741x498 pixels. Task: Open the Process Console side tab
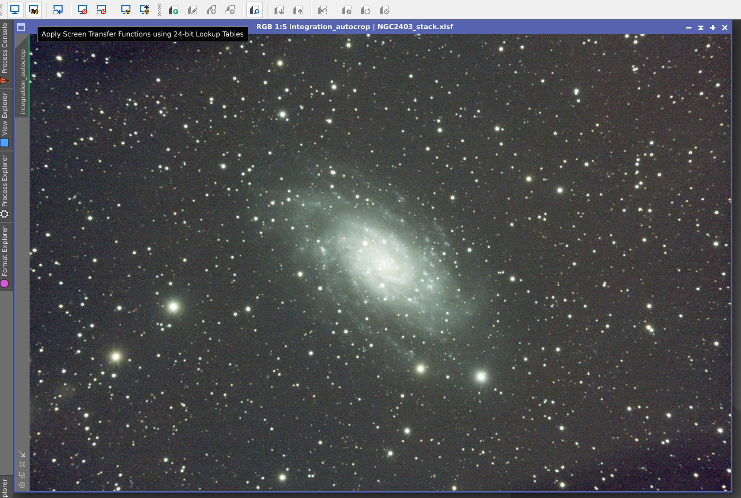5,52
